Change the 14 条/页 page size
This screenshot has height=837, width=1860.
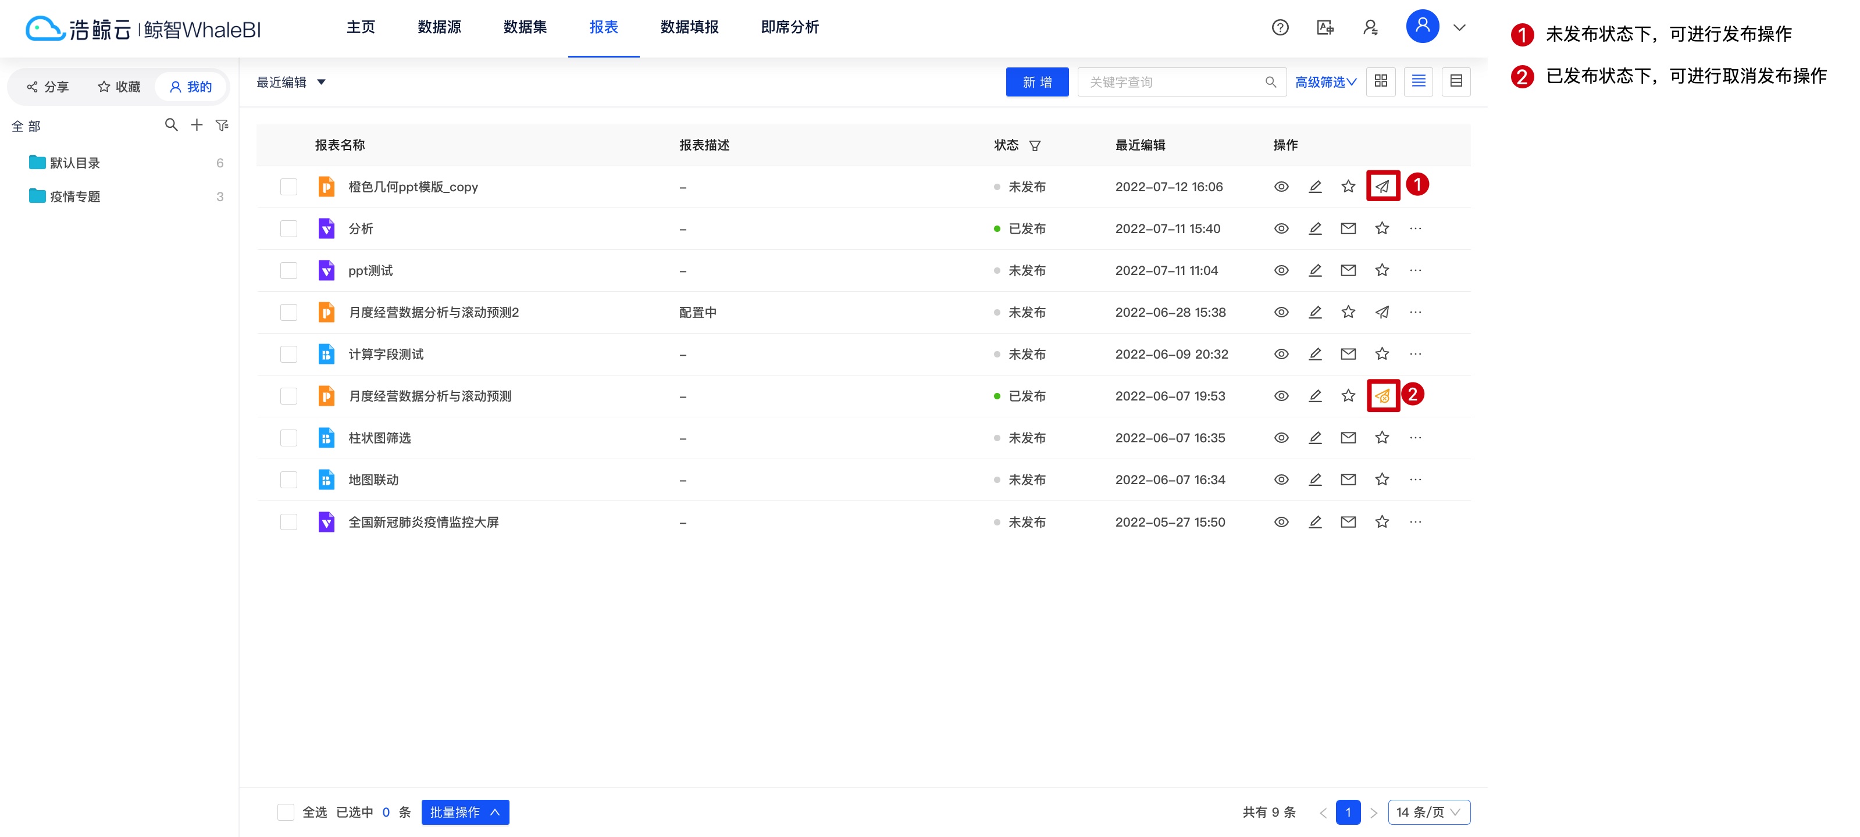click(1428, 813)
